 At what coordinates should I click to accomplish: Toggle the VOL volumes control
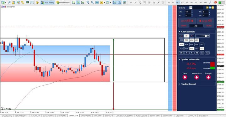tap(197, 44)
